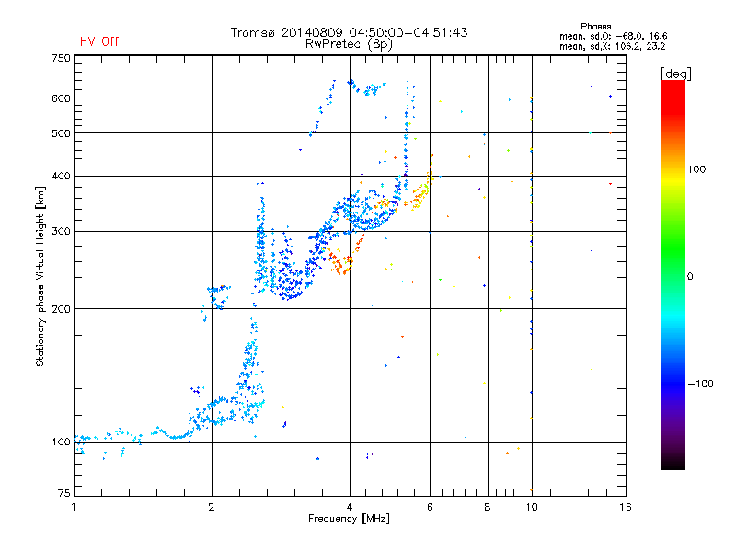Click the '6' frequency axis label
The height and width of the screenshot is (552, 736).
tap(430, 507)
